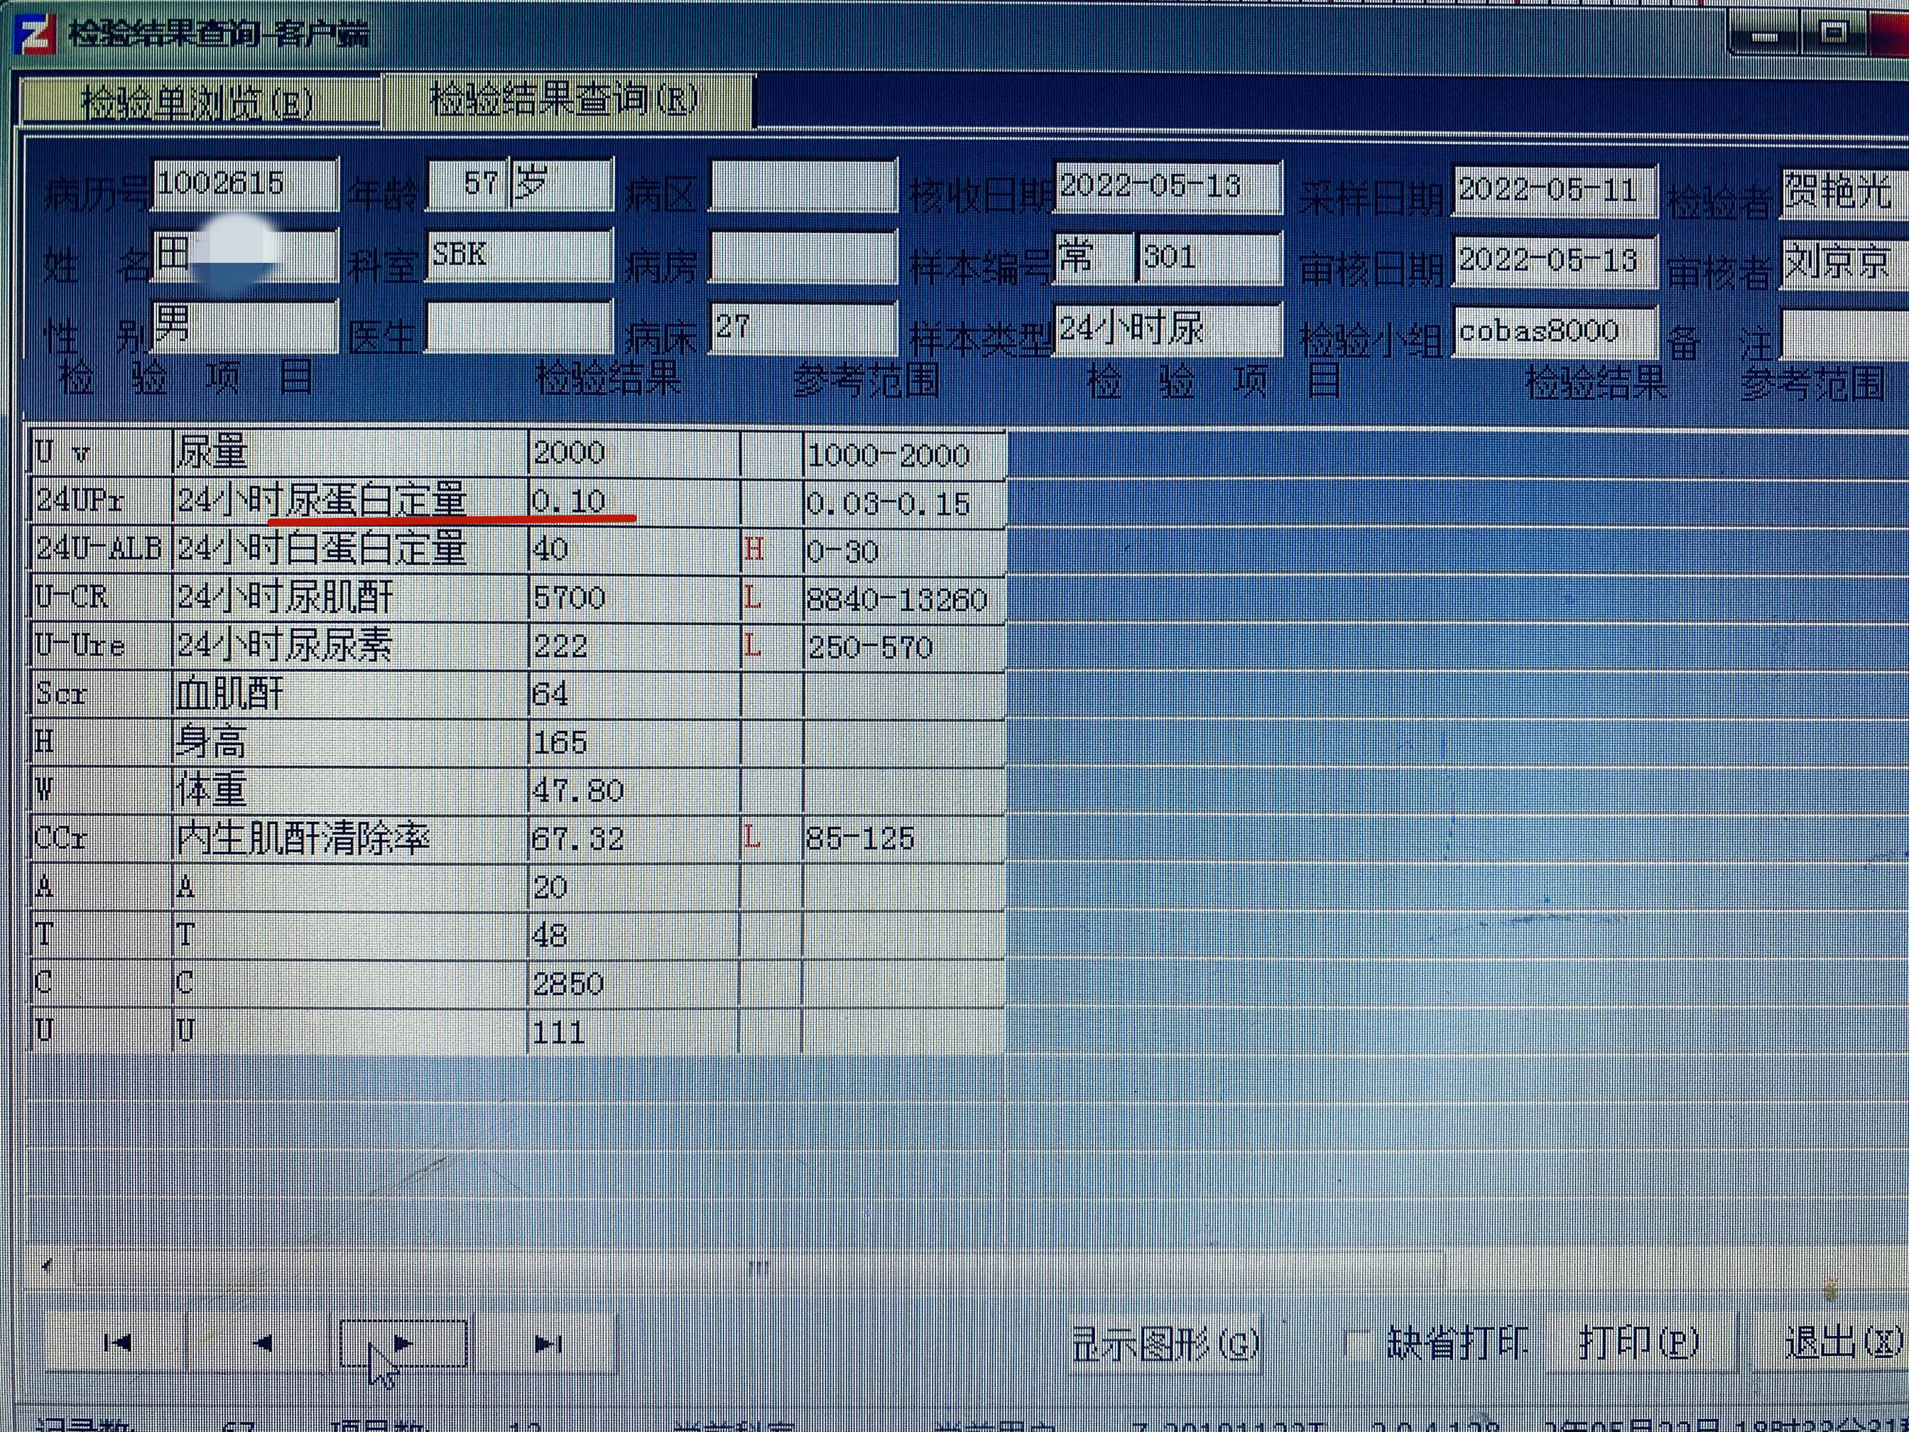Go to the first record

coord(116,1342)
